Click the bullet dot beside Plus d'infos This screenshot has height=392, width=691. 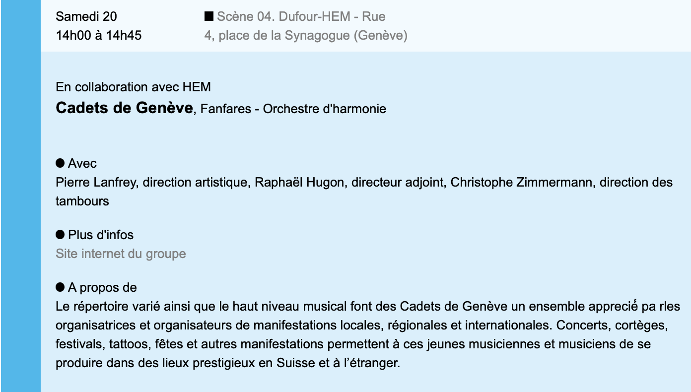60,234
